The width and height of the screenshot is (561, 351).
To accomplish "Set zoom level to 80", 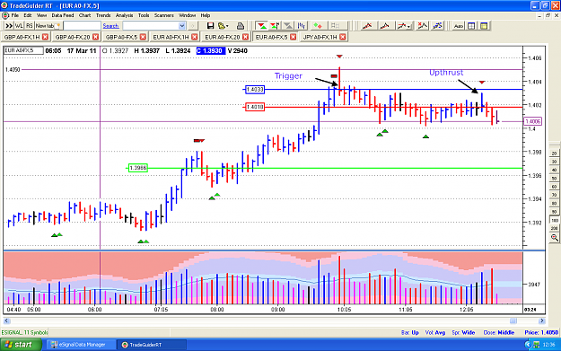I will pyautogui.click(x=555, y=204).
